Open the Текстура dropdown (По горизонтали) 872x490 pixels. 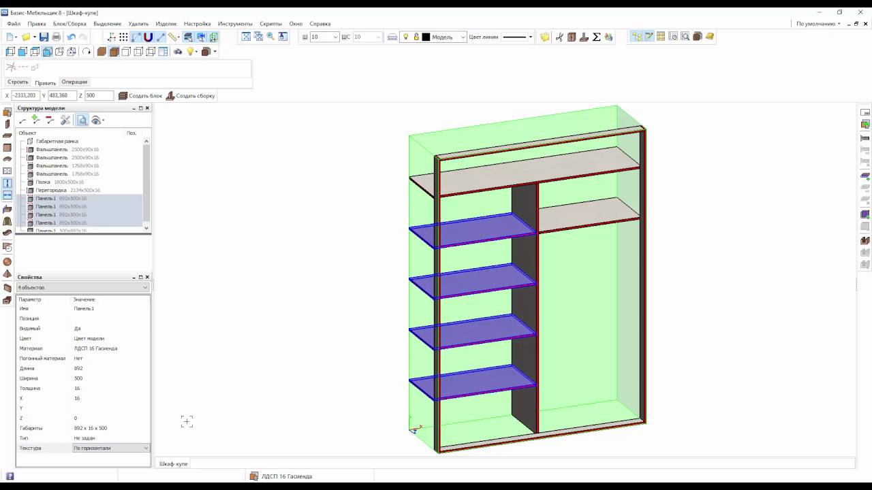(111, 448)
